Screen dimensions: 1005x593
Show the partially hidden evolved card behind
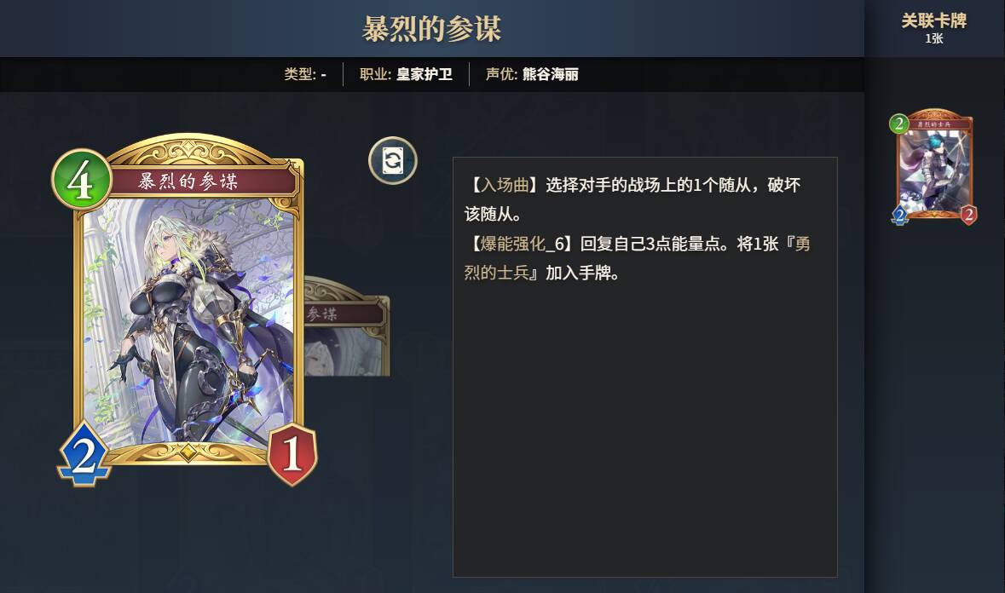pyautogui.click(x=347, y=326)
